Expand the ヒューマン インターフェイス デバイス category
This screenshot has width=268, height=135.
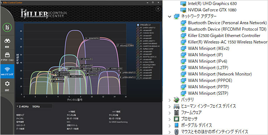coord(169,107)
